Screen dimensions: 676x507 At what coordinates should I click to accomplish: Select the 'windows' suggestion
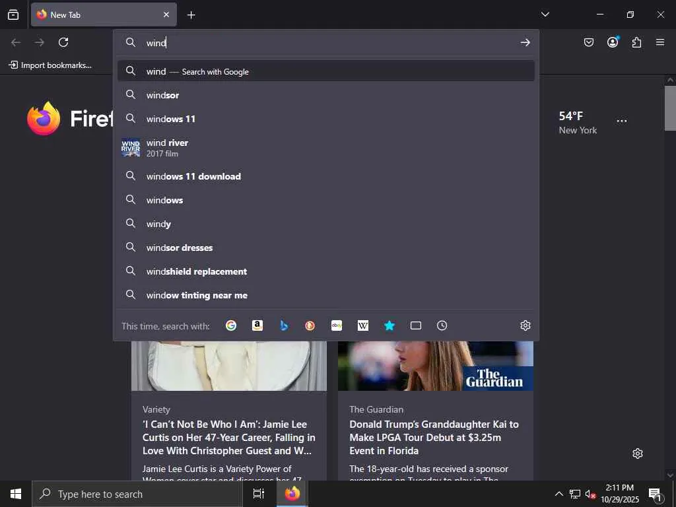coord(326,199)
